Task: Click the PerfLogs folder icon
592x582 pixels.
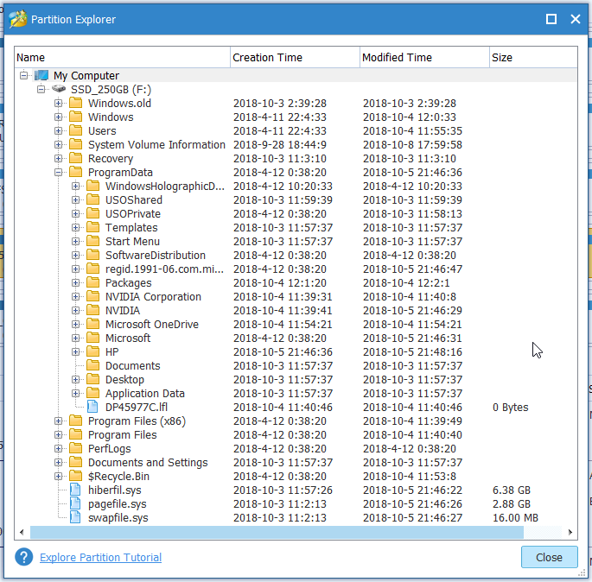Action: [76, 448]
